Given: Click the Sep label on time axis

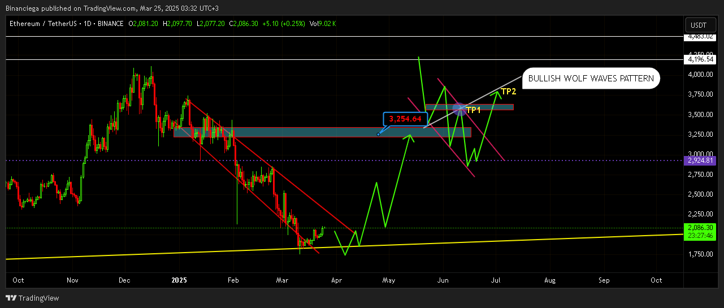Looking at the screenshot, I should click(604, 280).
